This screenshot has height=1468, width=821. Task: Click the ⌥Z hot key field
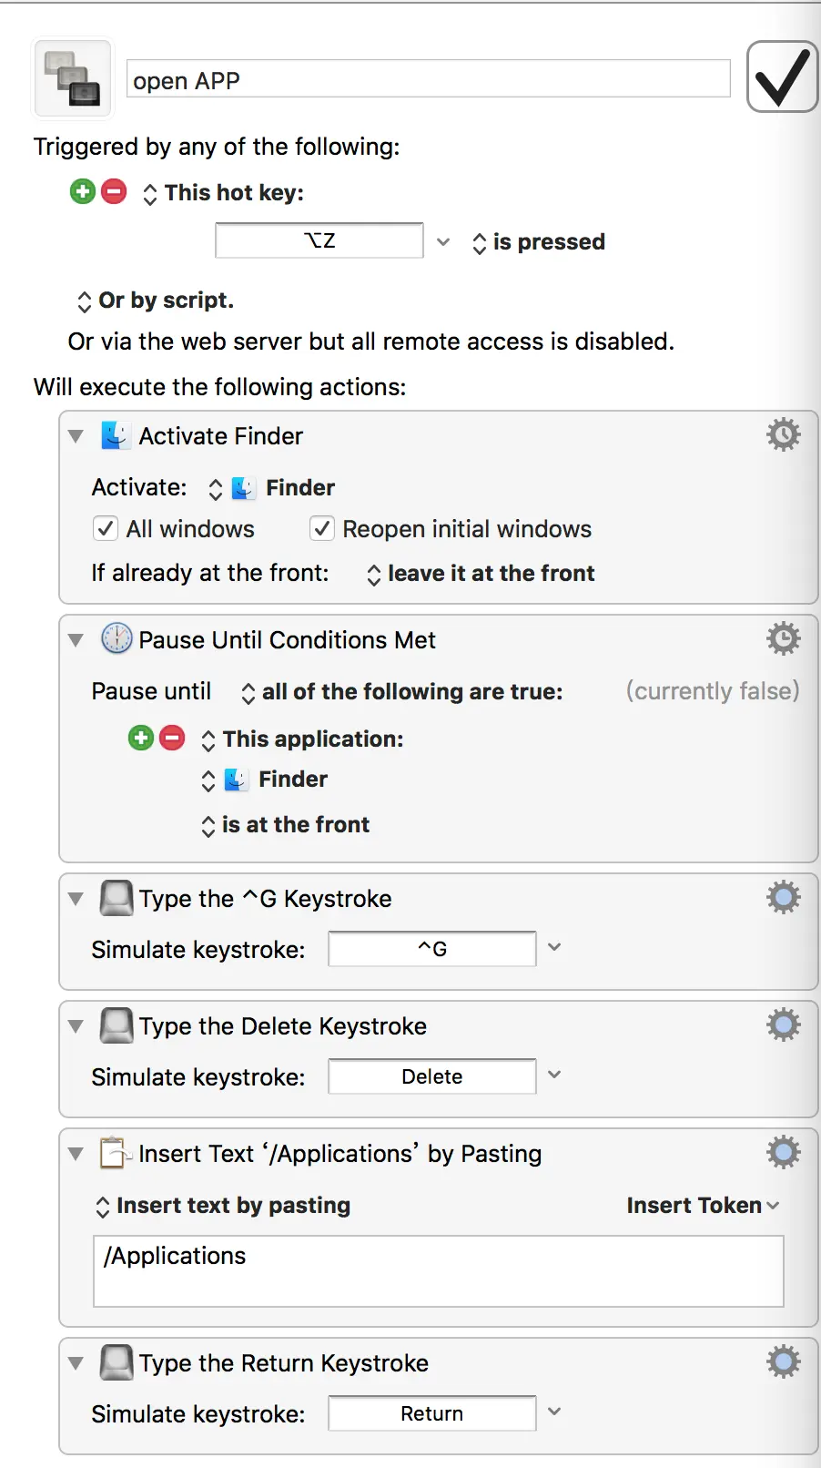click(319, 240)
